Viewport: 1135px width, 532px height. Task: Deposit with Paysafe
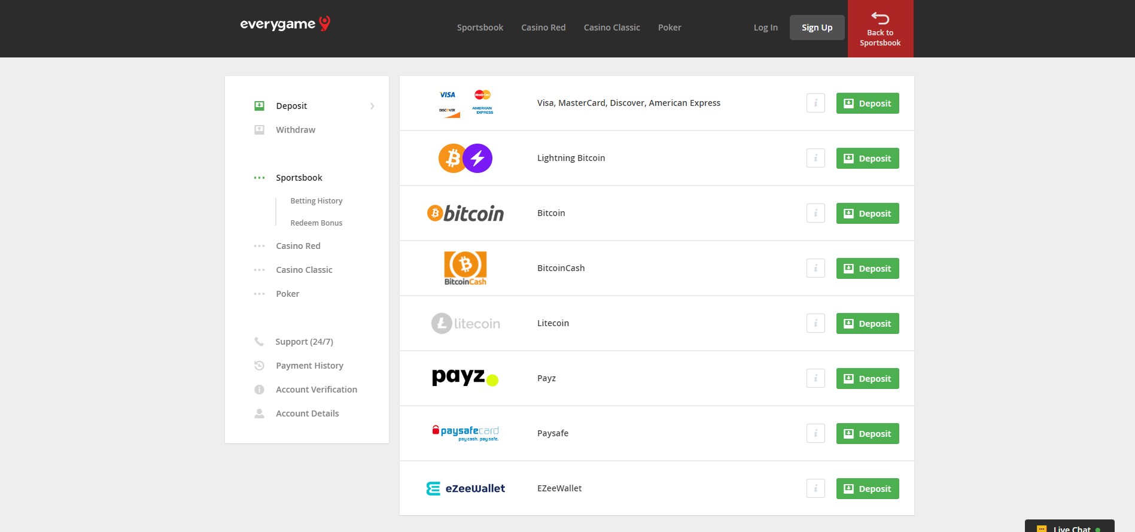868,433
